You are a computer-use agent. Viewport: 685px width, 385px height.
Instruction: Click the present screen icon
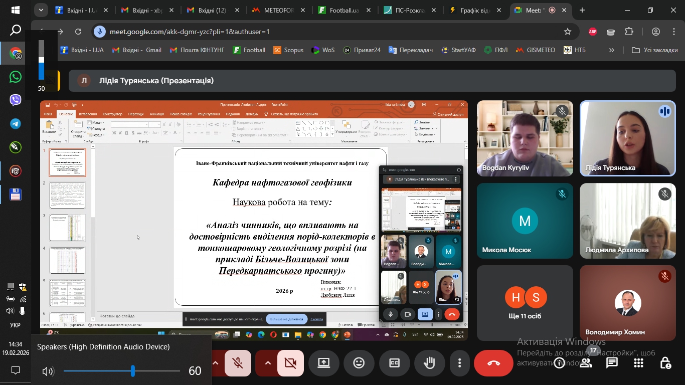click(324, 363)
